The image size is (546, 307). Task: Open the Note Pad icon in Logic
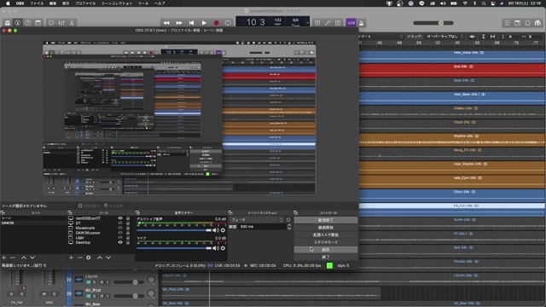pyautogui.click(x=518, y=23)
